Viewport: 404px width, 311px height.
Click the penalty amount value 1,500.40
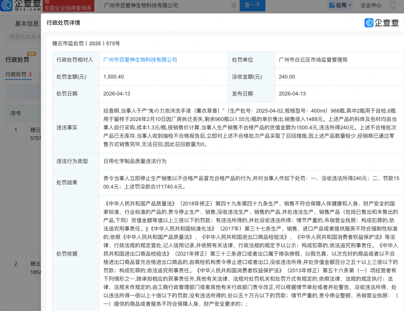tap(113, 77)
